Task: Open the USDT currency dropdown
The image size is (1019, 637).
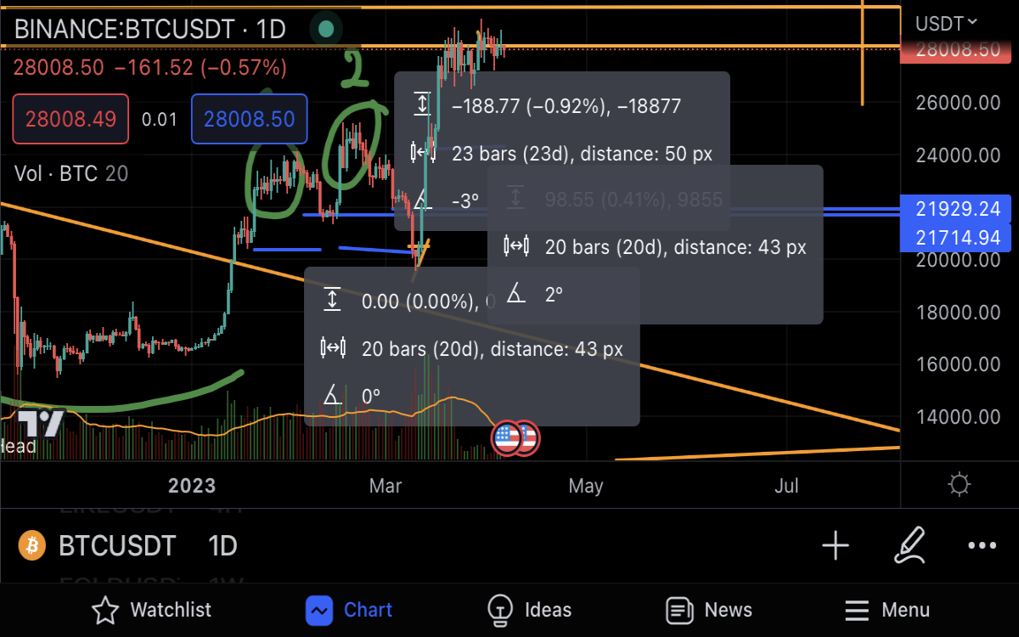Action: pyautogui.click(x=946, y=23)
